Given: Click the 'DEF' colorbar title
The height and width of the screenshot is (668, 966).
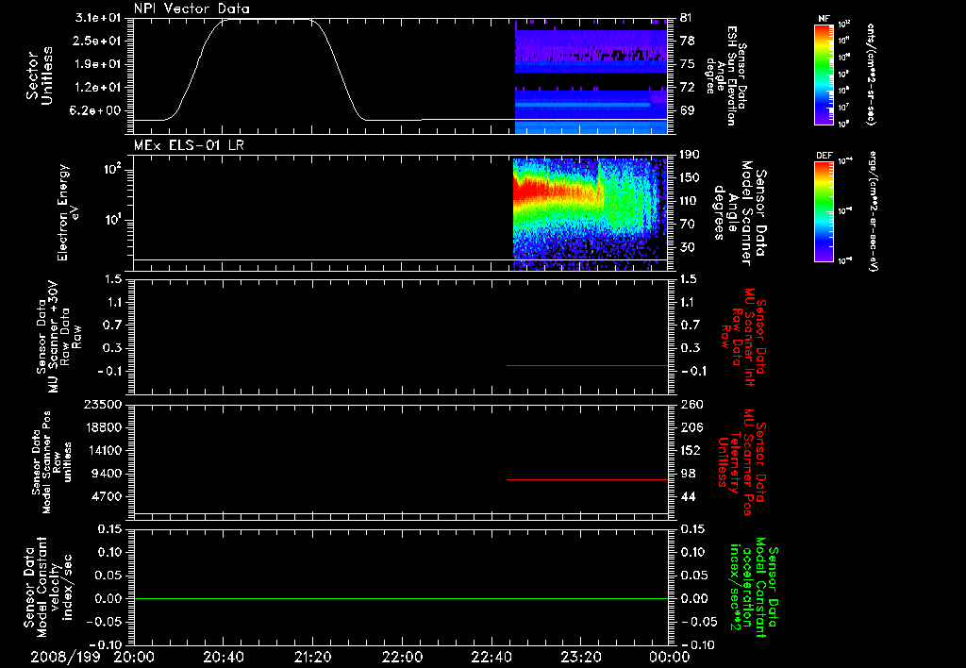Looking at the screenshot, I should click(824, 156).
